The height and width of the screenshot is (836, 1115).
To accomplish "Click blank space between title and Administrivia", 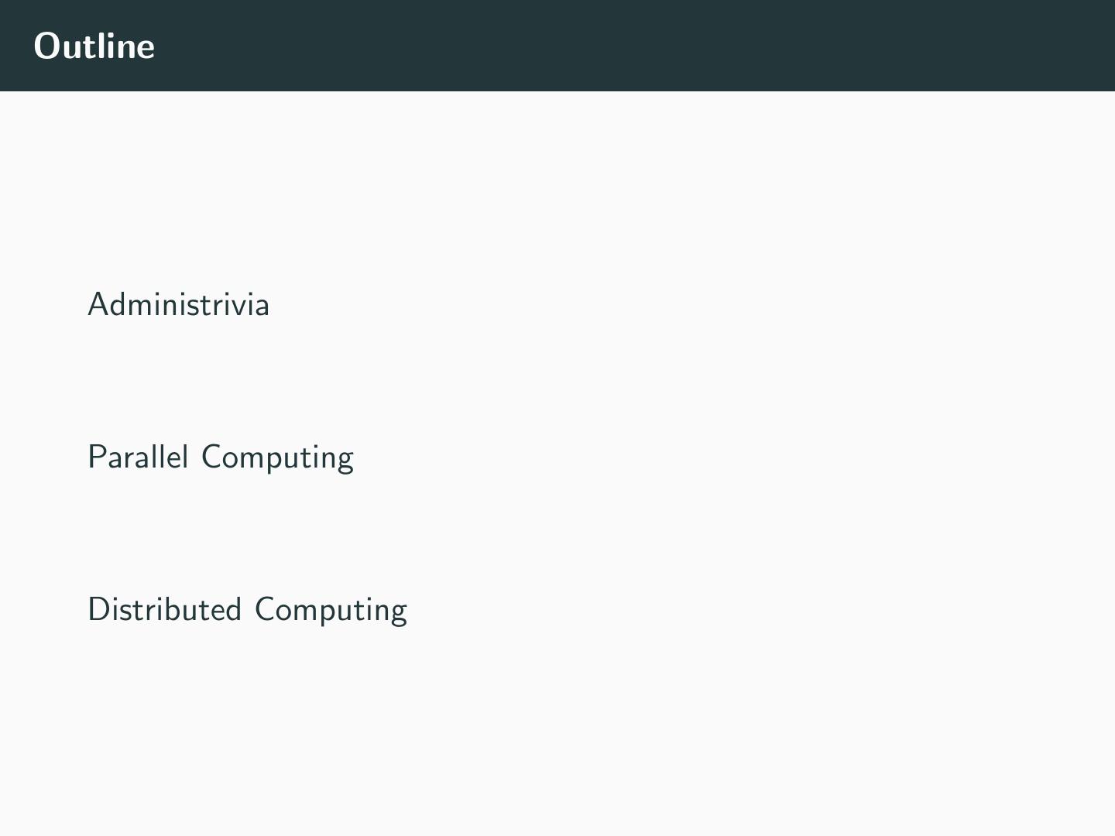I will click(387, 186).
